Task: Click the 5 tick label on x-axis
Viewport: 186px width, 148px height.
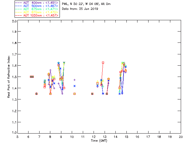Action: point(17,137)
